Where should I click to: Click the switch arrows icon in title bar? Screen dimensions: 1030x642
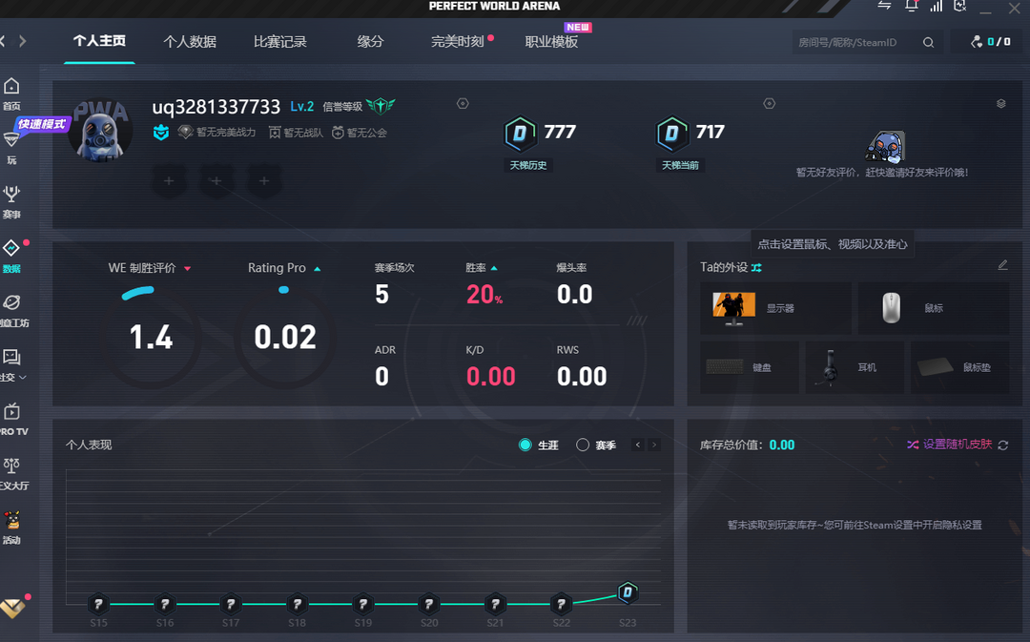click(884, 6)
